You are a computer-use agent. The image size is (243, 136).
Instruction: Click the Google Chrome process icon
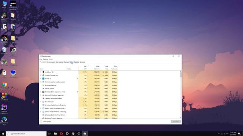point(43,75)
